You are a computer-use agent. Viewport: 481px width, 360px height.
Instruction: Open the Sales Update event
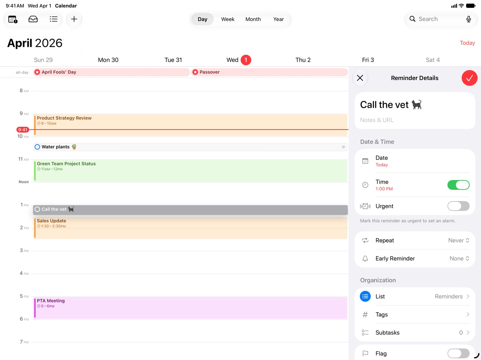[191, 228]
